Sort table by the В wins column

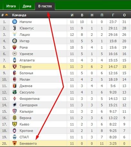(x=82, y=15)
